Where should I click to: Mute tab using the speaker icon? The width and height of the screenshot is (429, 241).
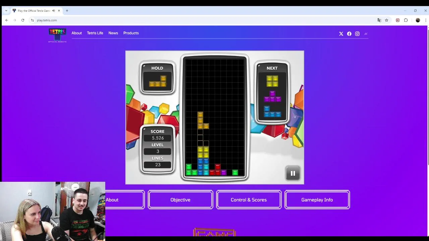[54, 11]
